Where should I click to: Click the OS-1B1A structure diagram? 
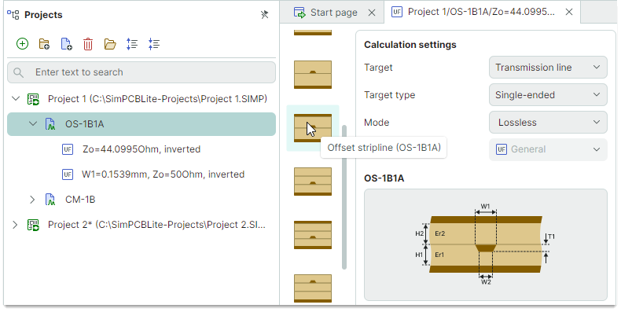tap(486, 244)
